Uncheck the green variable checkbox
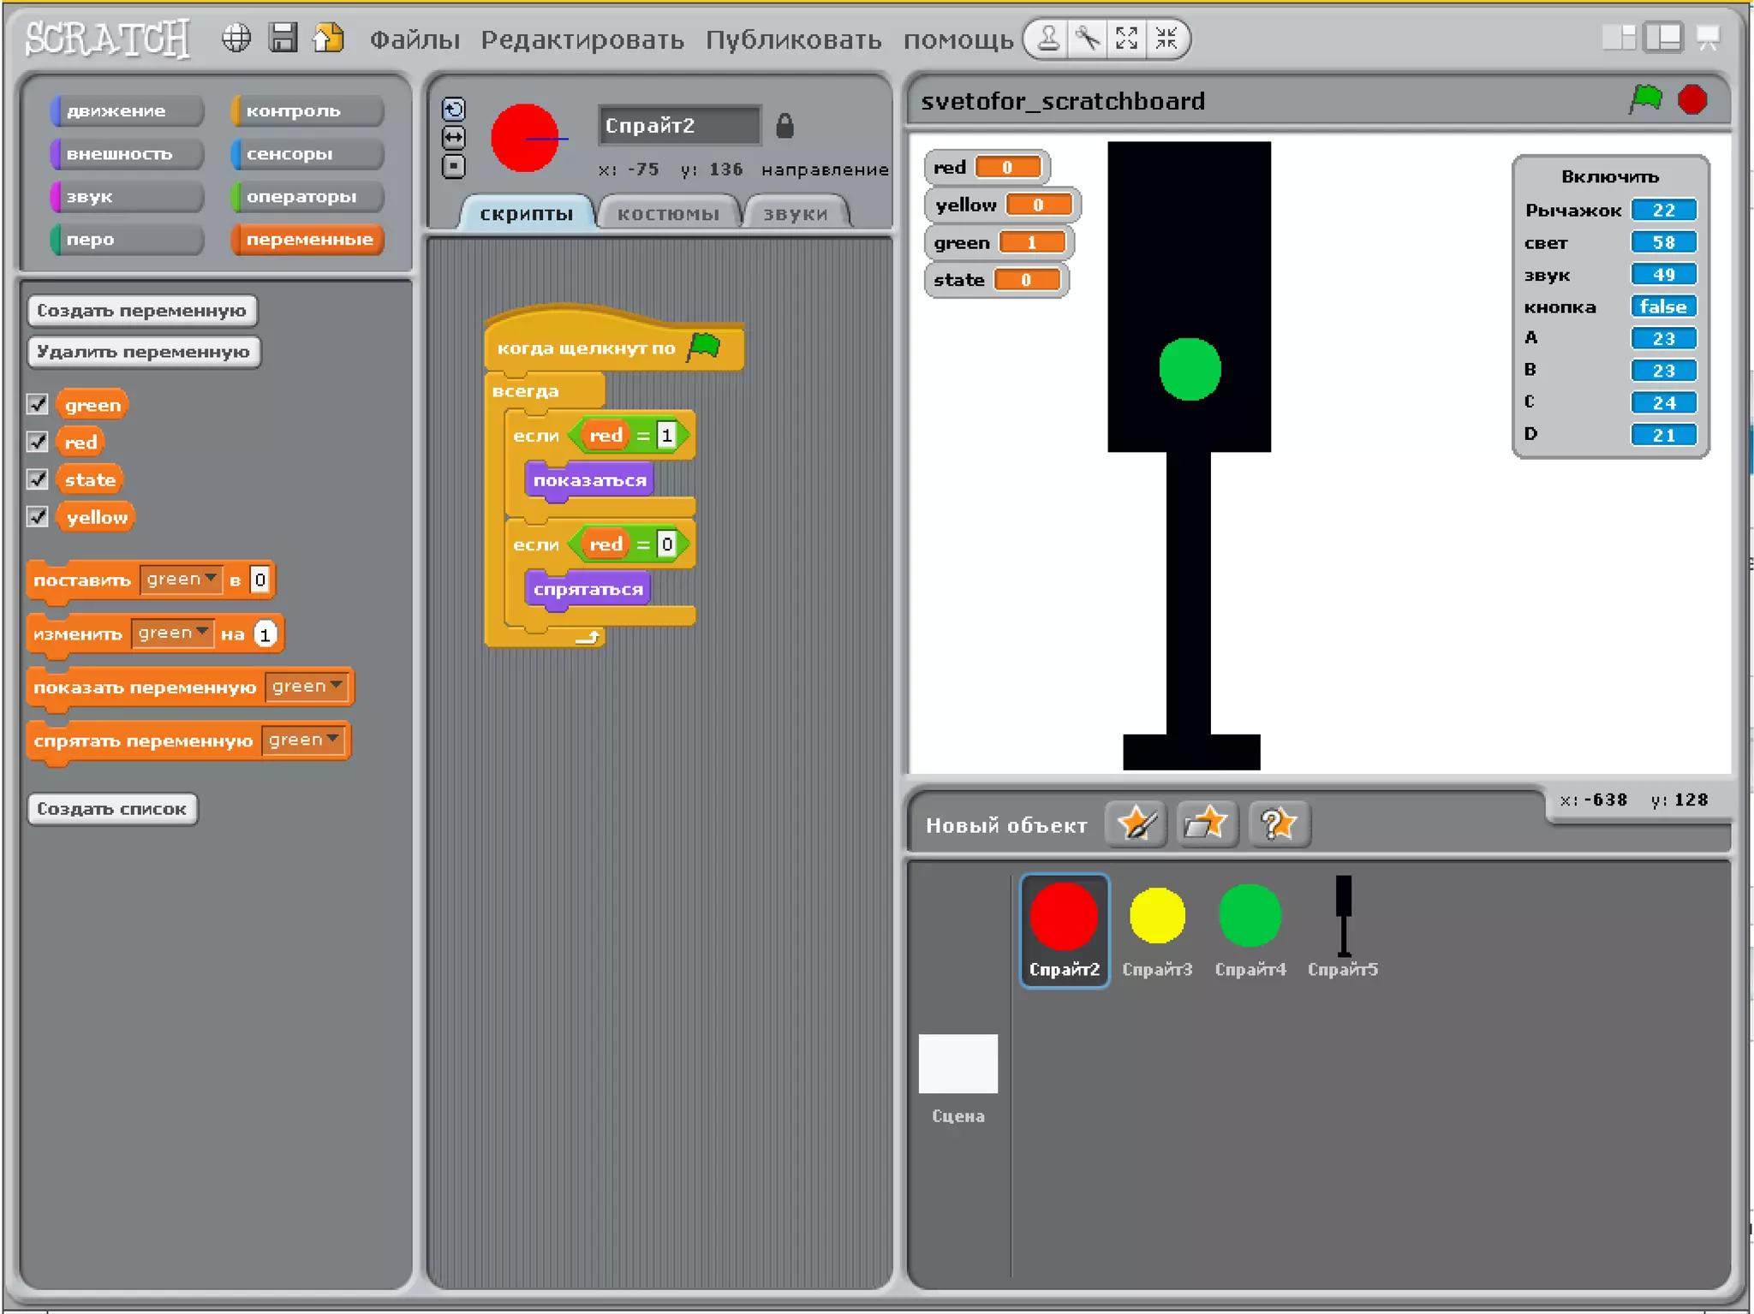Screen dimensions: 1754x1314 point(38,404)
